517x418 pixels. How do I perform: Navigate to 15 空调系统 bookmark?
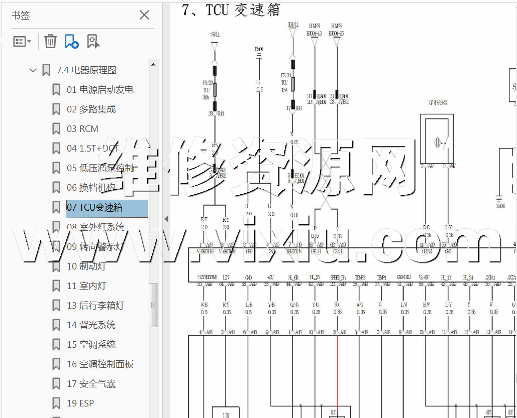coord(91,345)
